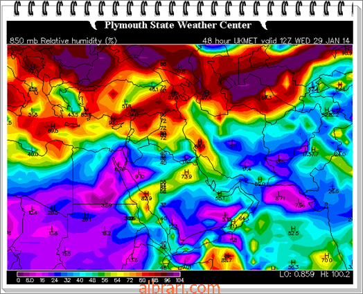Open the albrari.com watermark link
This screenshot has width=363, height=294.
point(179,288)
